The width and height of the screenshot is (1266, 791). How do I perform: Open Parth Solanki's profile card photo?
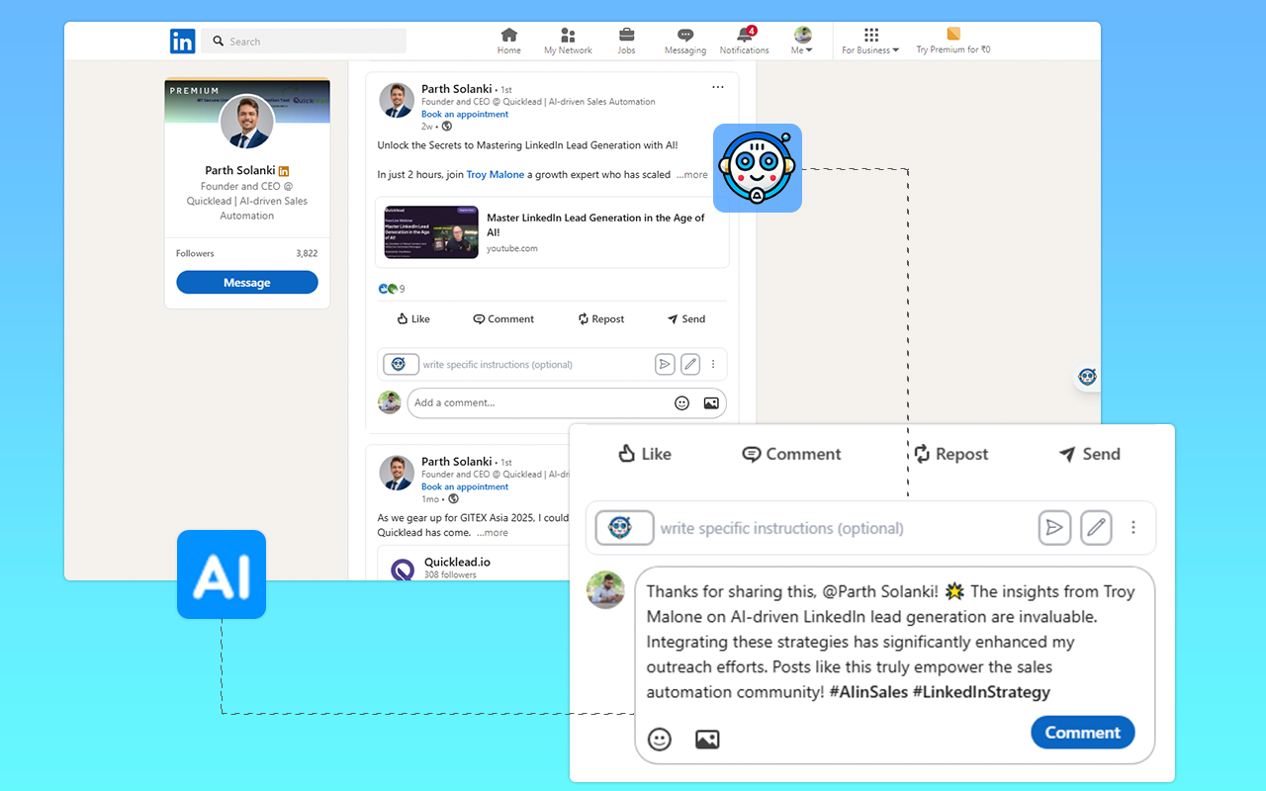tap(246, 124)
